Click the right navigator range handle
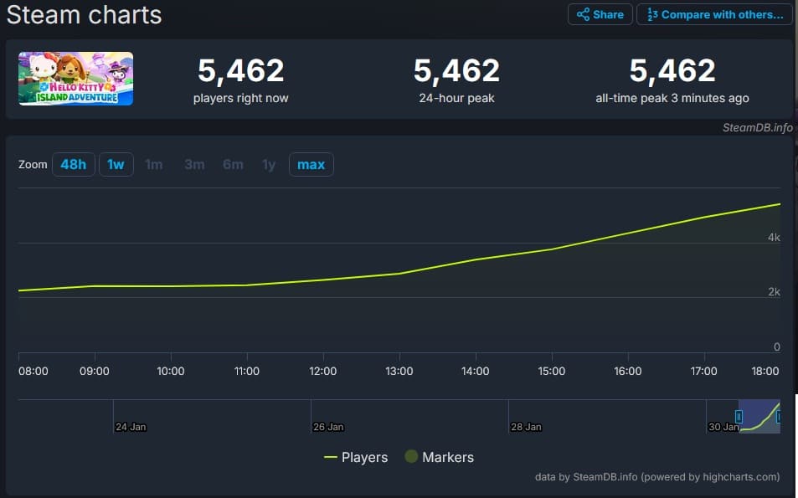This screenshot has width=798, height=498. 780,416
